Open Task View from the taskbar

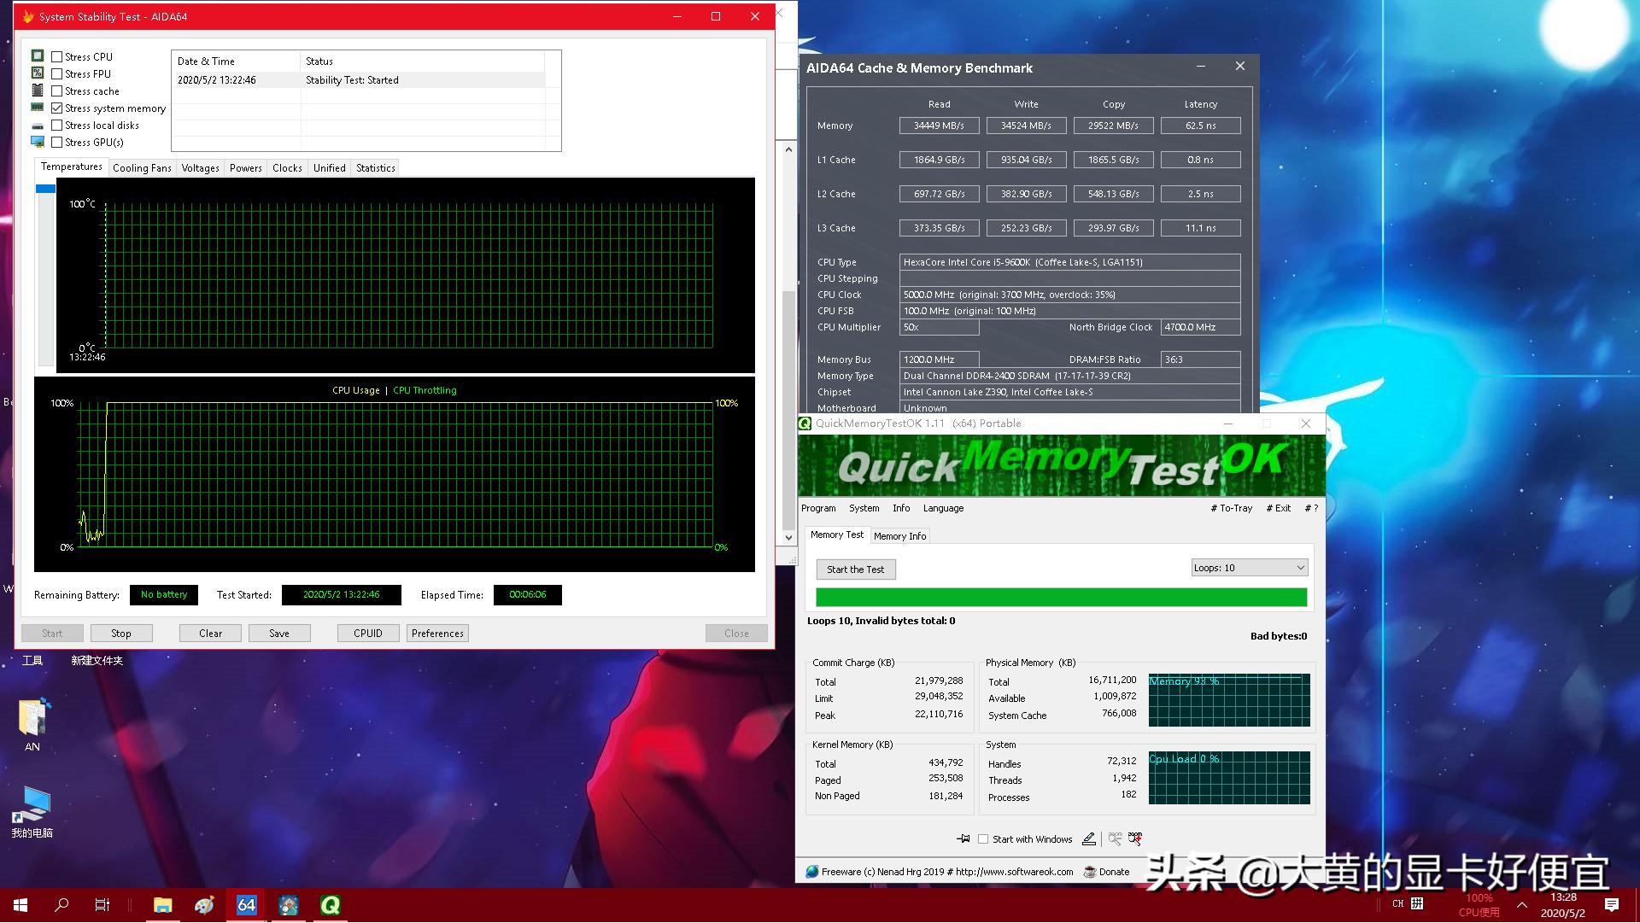click(x=102, y=905)
